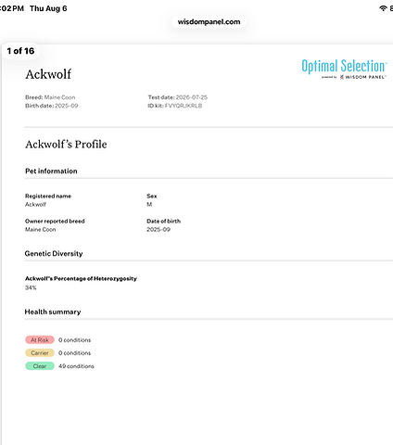Click the Genetic Diversity section header
Screen dimensions: 393x445
tap(54, 253)
